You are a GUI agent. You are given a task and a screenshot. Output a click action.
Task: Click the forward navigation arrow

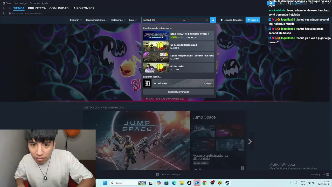pyautogui.click(x=9, y=8)
